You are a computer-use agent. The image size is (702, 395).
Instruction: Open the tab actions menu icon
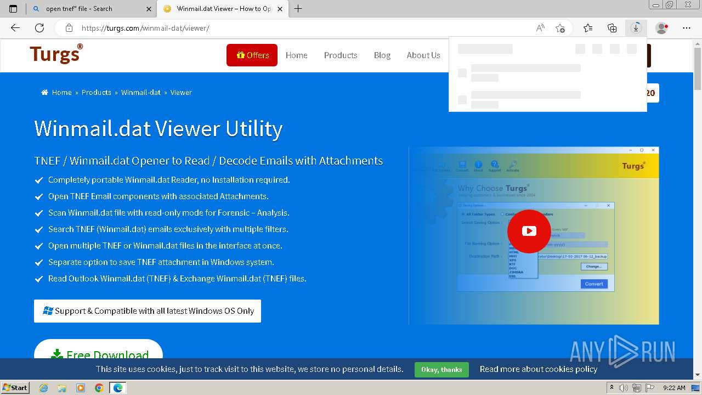(x=13, y=9)
